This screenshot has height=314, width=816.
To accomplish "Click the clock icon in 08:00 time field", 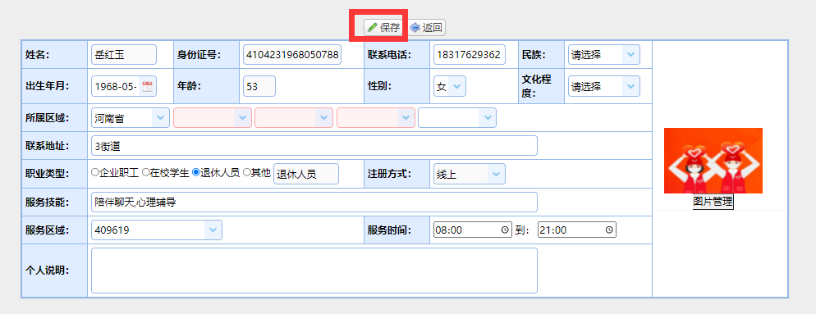I will tap(505, 230).
